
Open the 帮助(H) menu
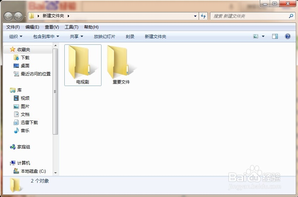point(91,27)
